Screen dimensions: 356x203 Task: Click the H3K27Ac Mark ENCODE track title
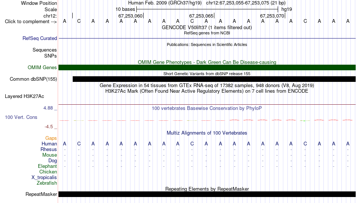pos(206,91)
